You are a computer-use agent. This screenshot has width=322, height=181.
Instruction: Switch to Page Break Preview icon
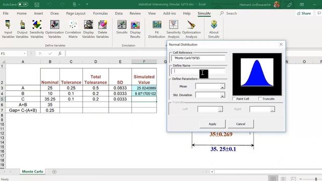click(x=293, y=178)
